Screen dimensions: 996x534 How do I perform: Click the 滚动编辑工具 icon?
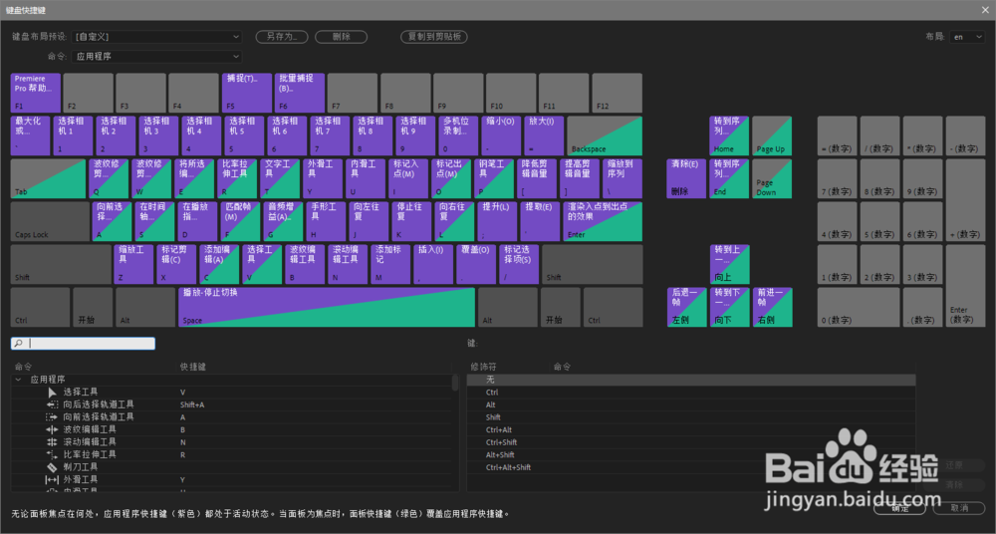click(x=52, y=441)
